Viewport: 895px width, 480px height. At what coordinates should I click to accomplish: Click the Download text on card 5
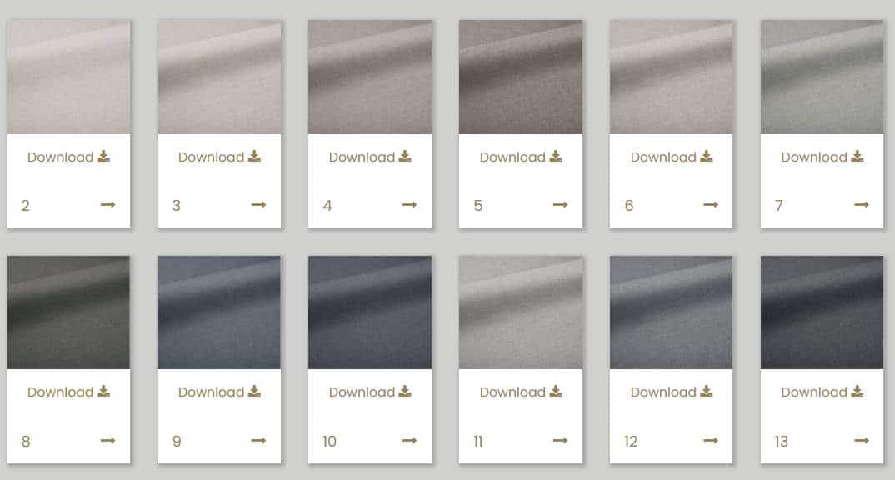(x=512, y=157)
